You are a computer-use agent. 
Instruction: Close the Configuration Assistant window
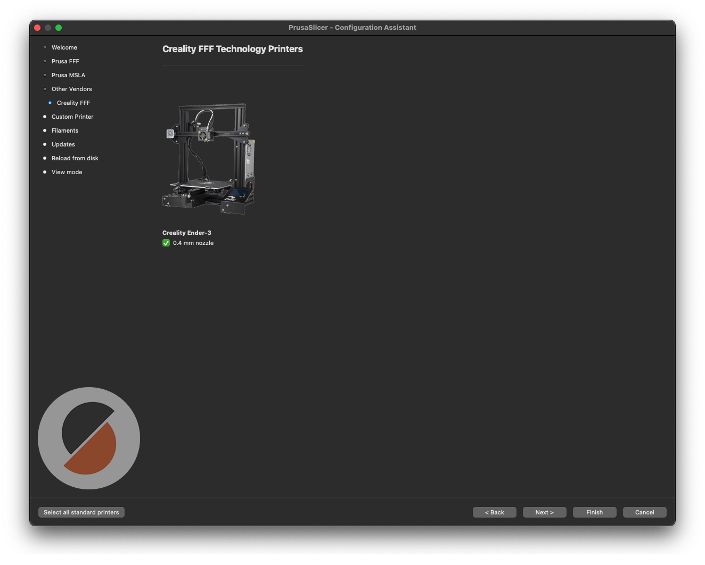click(37, 28)
